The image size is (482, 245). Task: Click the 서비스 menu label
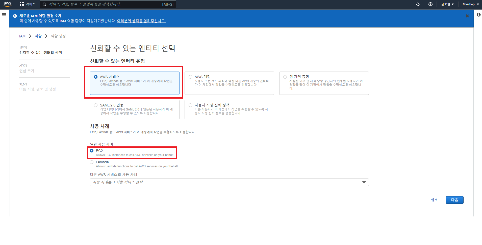click(31, 4)
